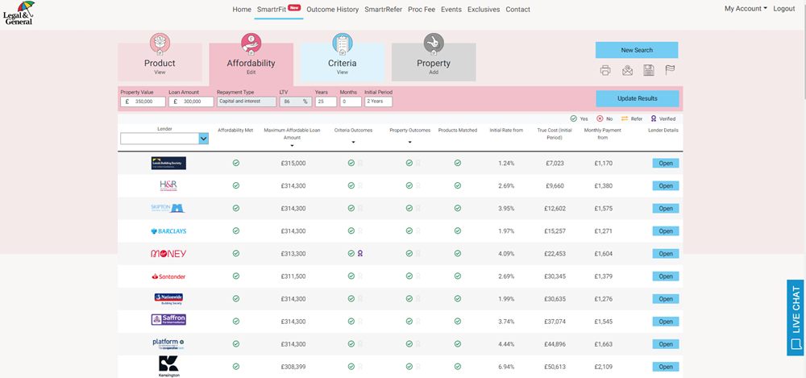
Task: Click Santander property outcome tick
Action: [x=409, y=276]
